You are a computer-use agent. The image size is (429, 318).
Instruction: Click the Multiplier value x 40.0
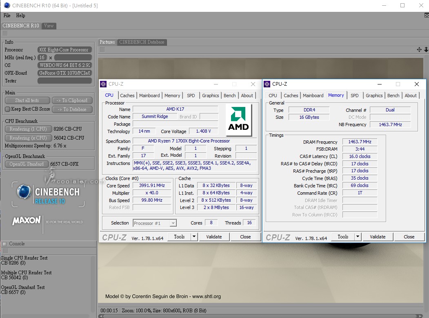pos(152,193)
